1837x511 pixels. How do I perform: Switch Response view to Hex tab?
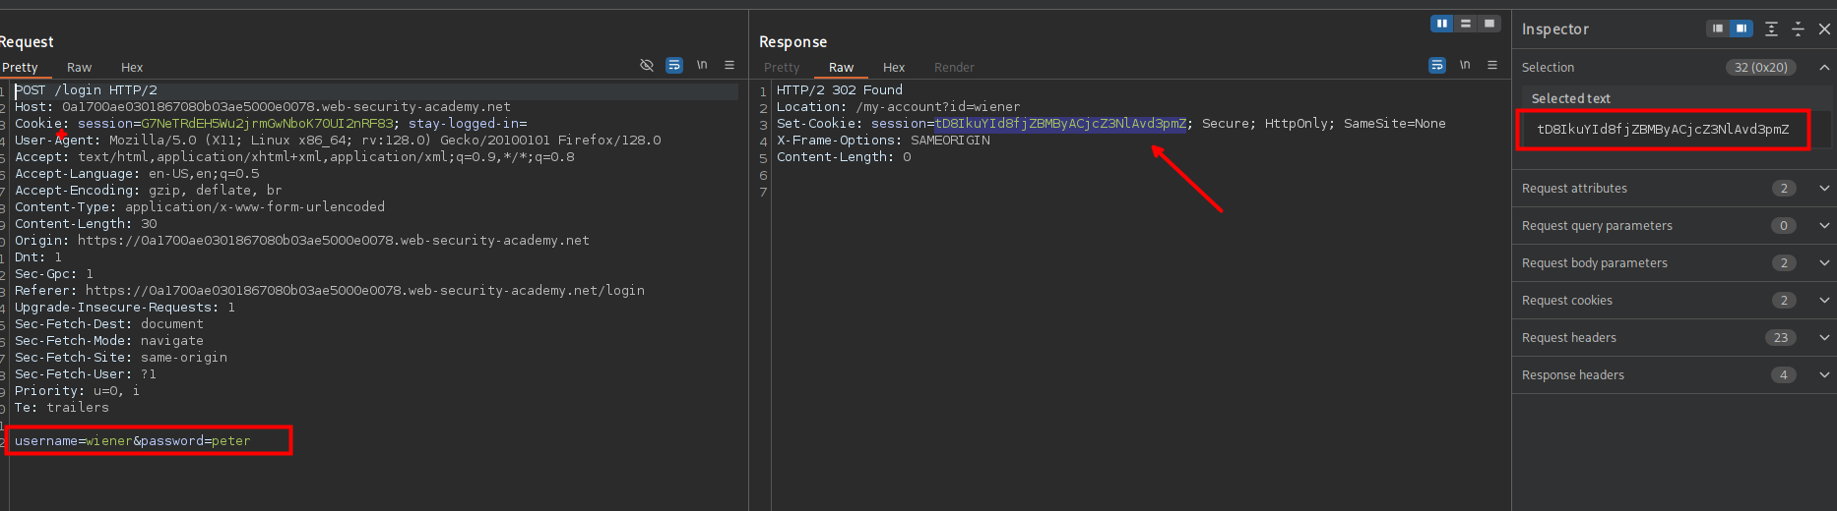[894, 68]
